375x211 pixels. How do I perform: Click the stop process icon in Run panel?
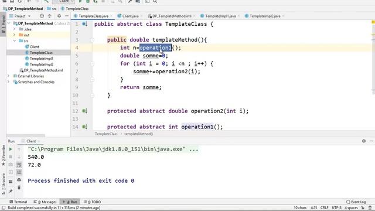click(11, 156)
